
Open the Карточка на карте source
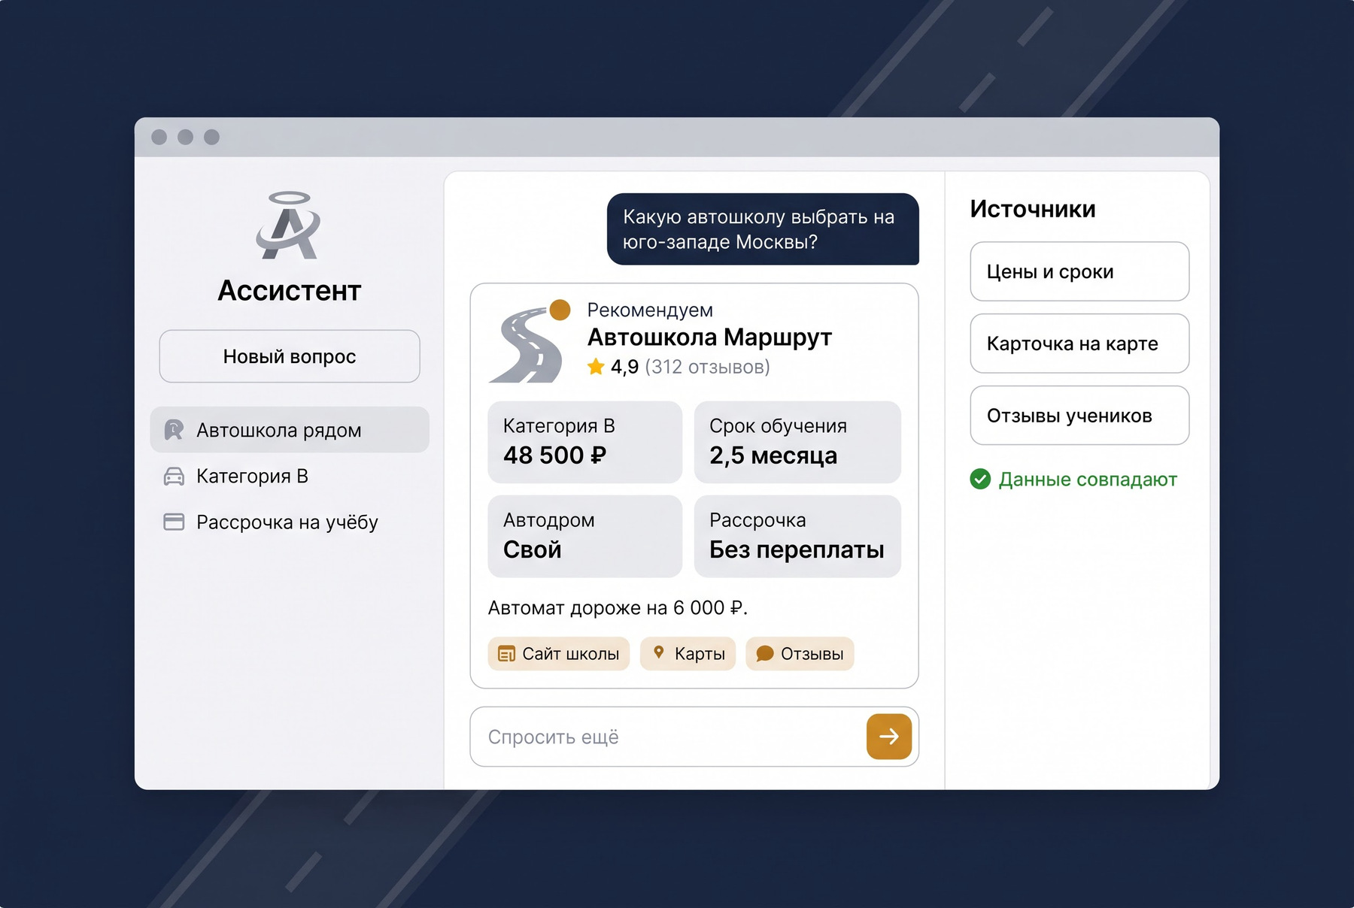(x=1079, y=344)
